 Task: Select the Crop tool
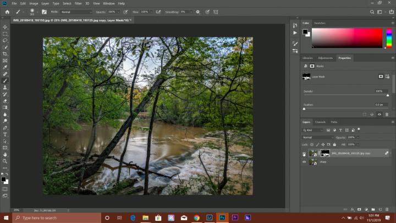click(5, 54)
